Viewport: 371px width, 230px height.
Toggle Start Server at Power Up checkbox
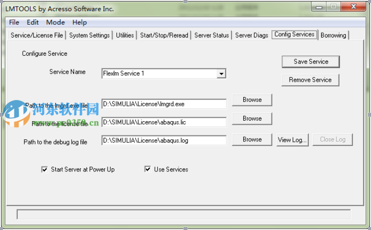(x=44, y=169)
